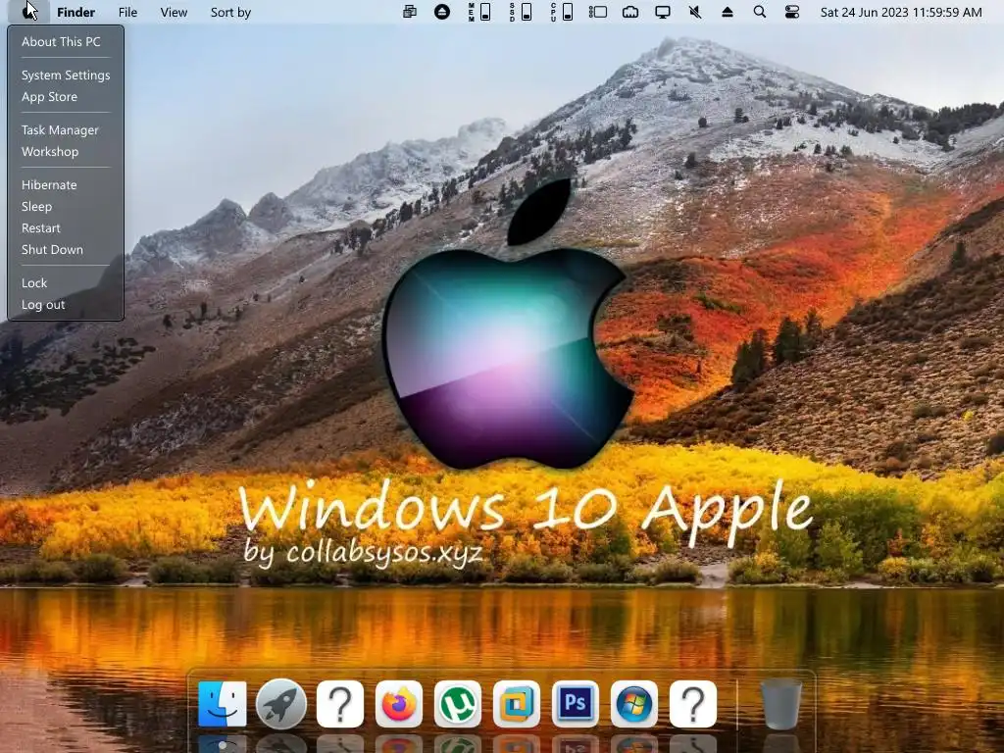Open the File menu
1004x753 pixels.
pos(127,12)
